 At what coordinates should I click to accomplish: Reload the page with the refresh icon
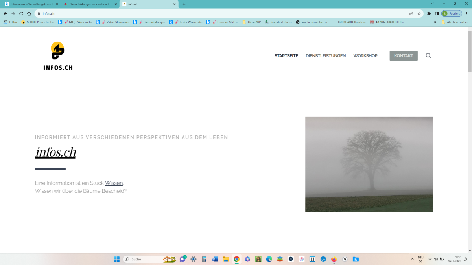[x=21, y=13]
